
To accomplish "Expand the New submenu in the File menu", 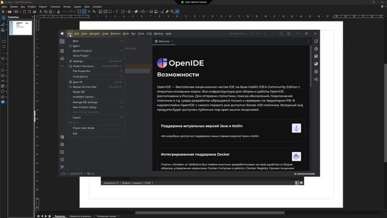I will pos(96,41).
